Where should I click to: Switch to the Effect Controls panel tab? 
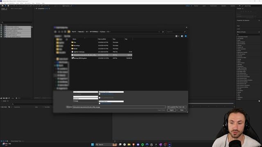(x=16, y=9)
